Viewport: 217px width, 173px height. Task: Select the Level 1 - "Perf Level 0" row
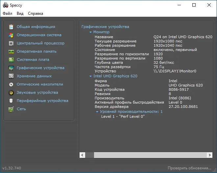click(123, 116)
